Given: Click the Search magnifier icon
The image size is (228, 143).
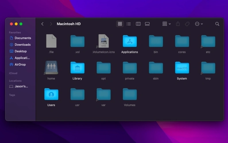Looking at the screenshot, I should click(x=217, y=24).
